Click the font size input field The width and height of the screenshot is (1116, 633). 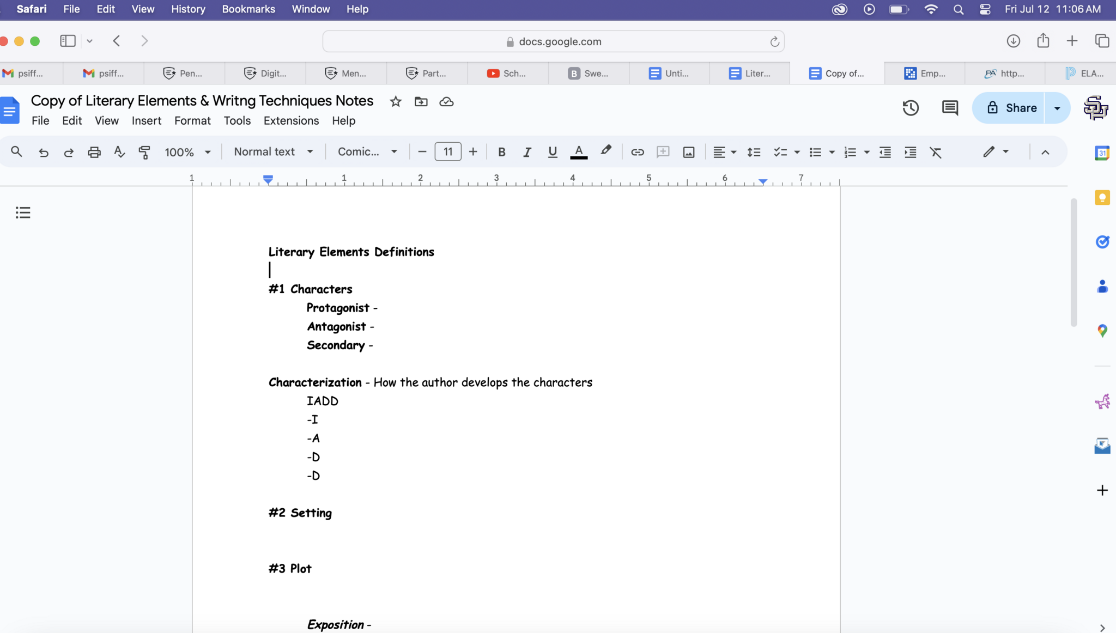coord(448,152)
